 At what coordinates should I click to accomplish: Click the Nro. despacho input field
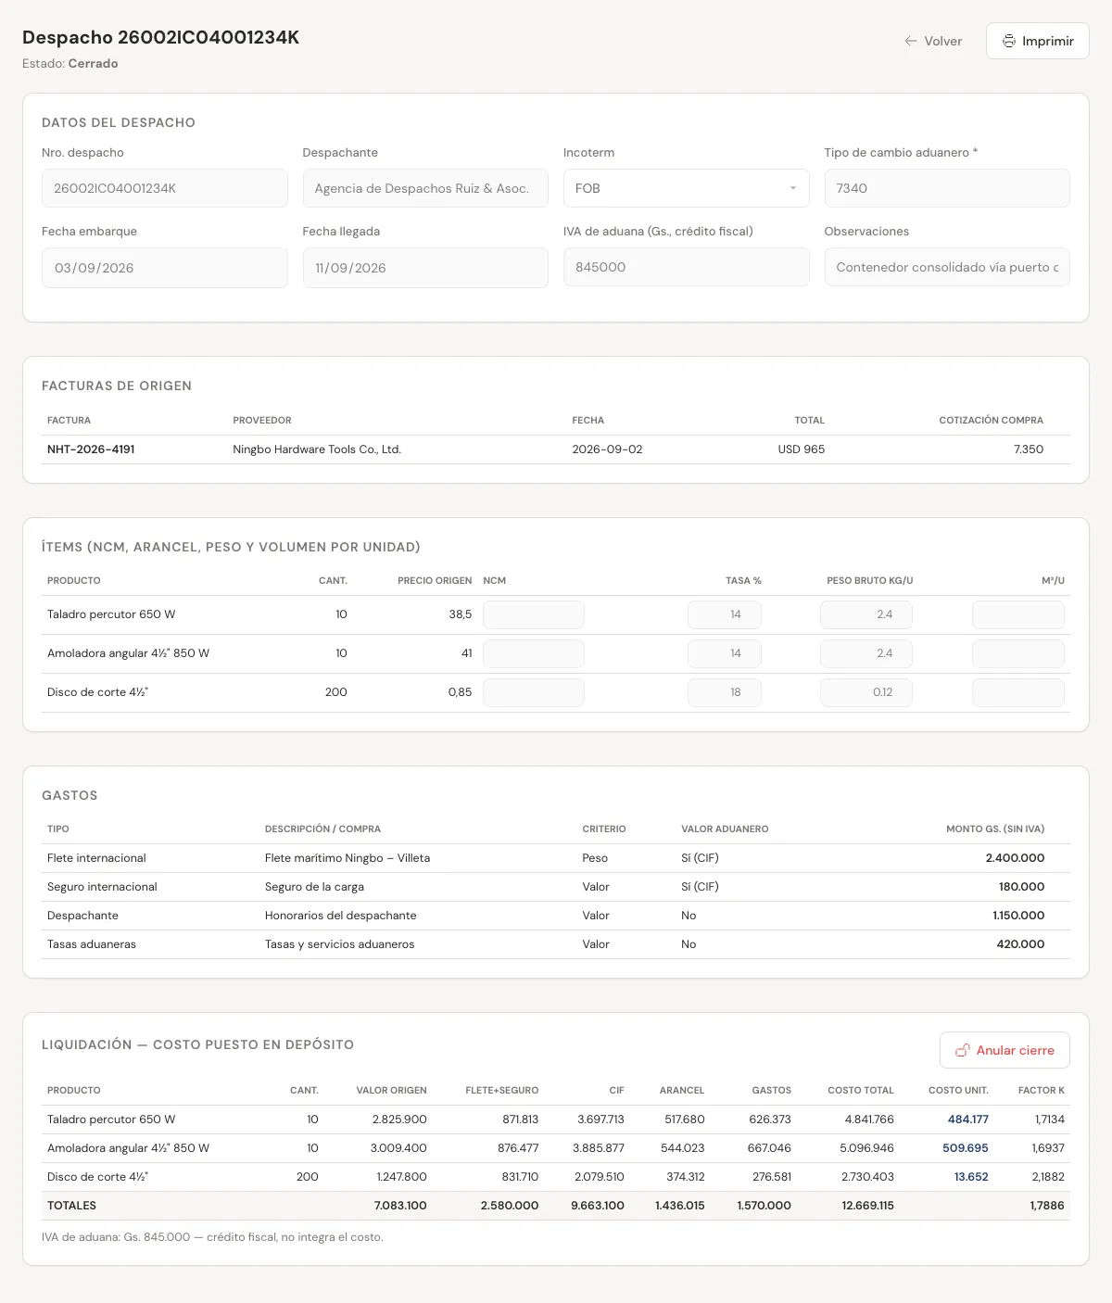[x=165, y=188]
